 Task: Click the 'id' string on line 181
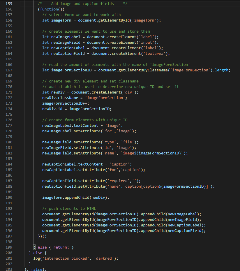click(x=107, y=147)
